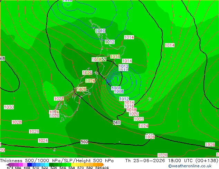Click the green-backed 1016 label beside 552
This screenshot has height=169, width=219.
(x=115, y=57)
